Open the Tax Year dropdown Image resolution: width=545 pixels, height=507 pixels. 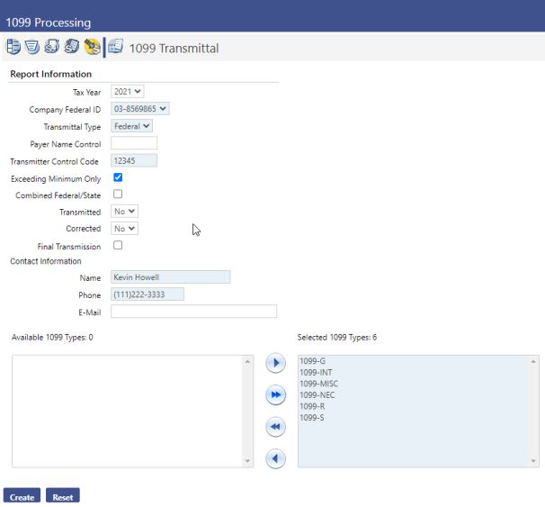point(128,92)
